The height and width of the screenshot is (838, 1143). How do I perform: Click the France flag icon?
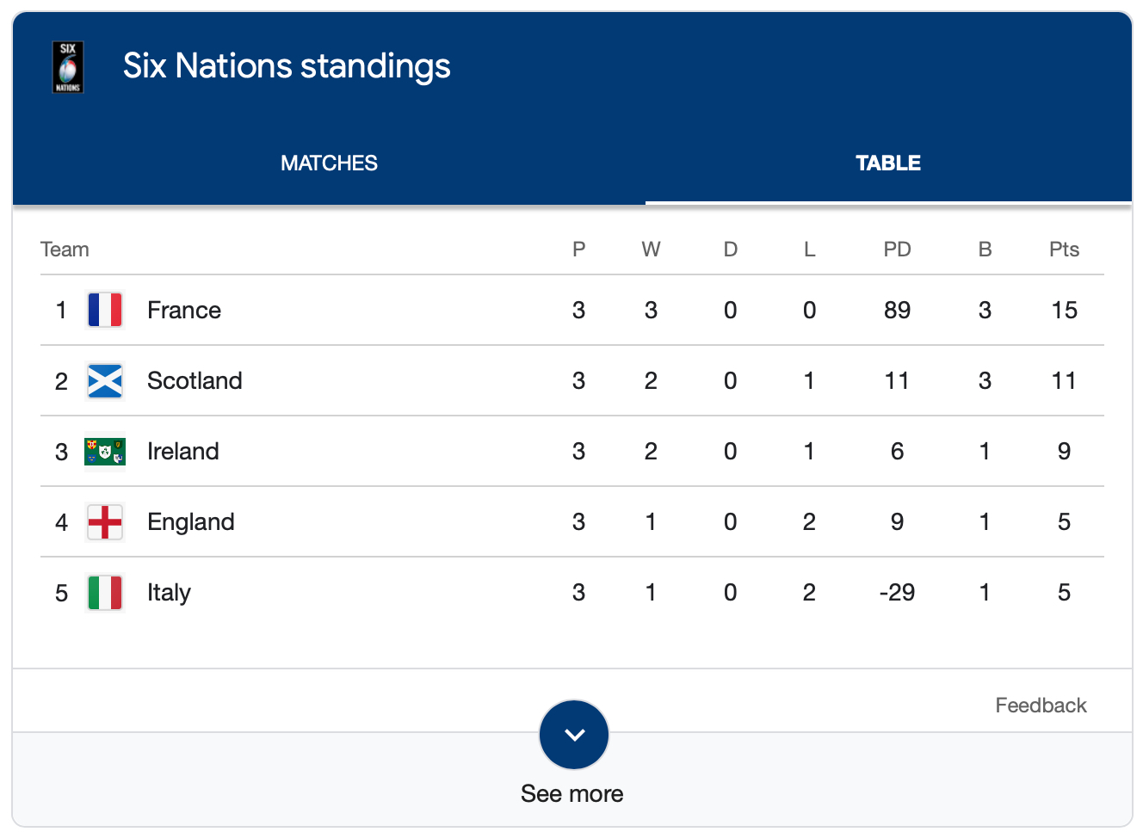pos(105,310)
